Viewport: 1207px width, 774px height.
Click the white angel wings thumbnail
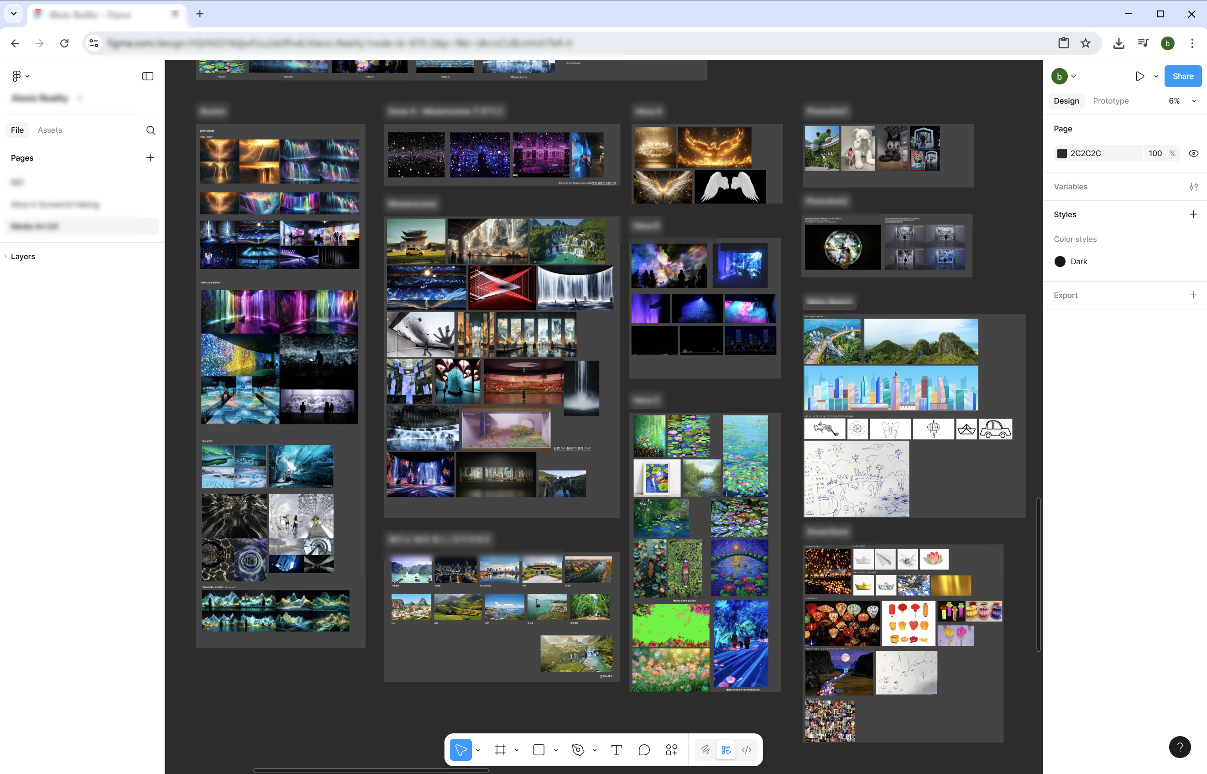pyautogui.click(x=730, y=187)
